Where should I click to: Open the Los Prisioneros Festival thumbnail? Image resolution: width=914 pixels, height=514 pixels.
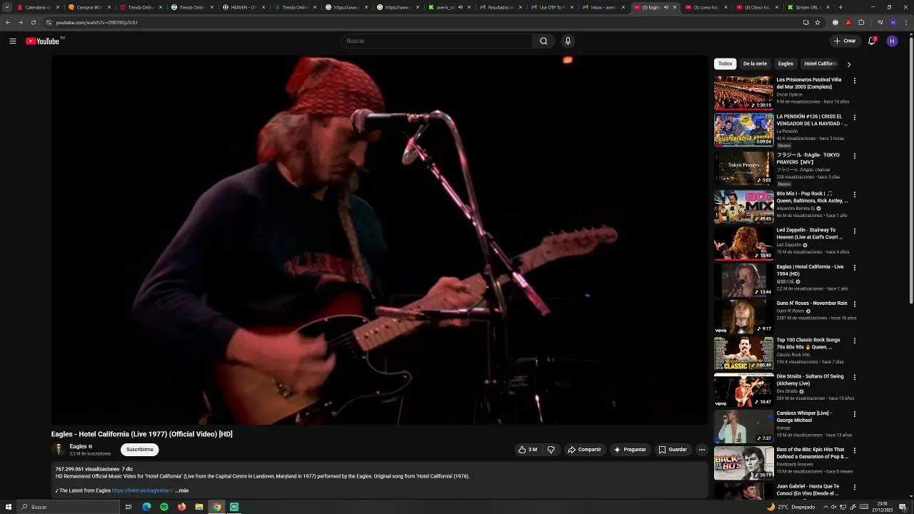click(x=743, y=93)
